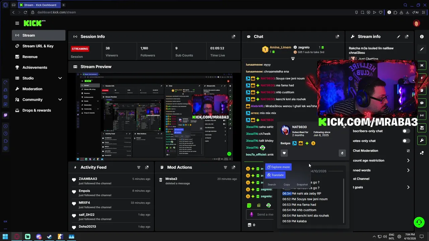Open the hamburger menu beside Kick logo
Viewport: 429px width, 241px height.
click(x=17, y=23)
